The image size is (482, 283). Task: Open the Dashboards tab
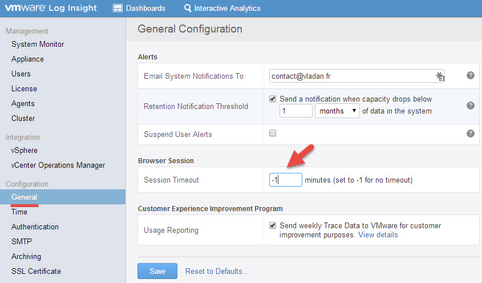point(139,9)
